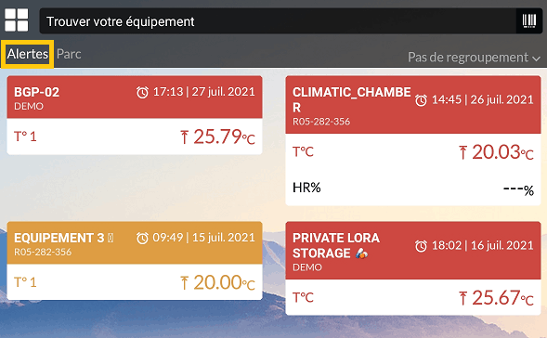Focus the Trouver votre équipement search field
Image resolution: width=547 pixels, height=338 pixels.
coord(278,21)
